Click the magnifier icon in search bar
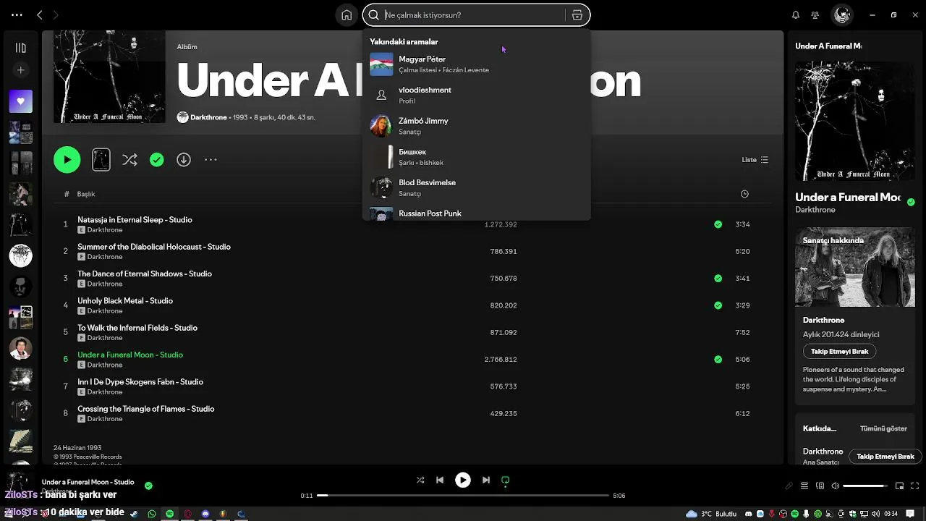The width and height of the screenshot is (926, 521). pos(374,15)
